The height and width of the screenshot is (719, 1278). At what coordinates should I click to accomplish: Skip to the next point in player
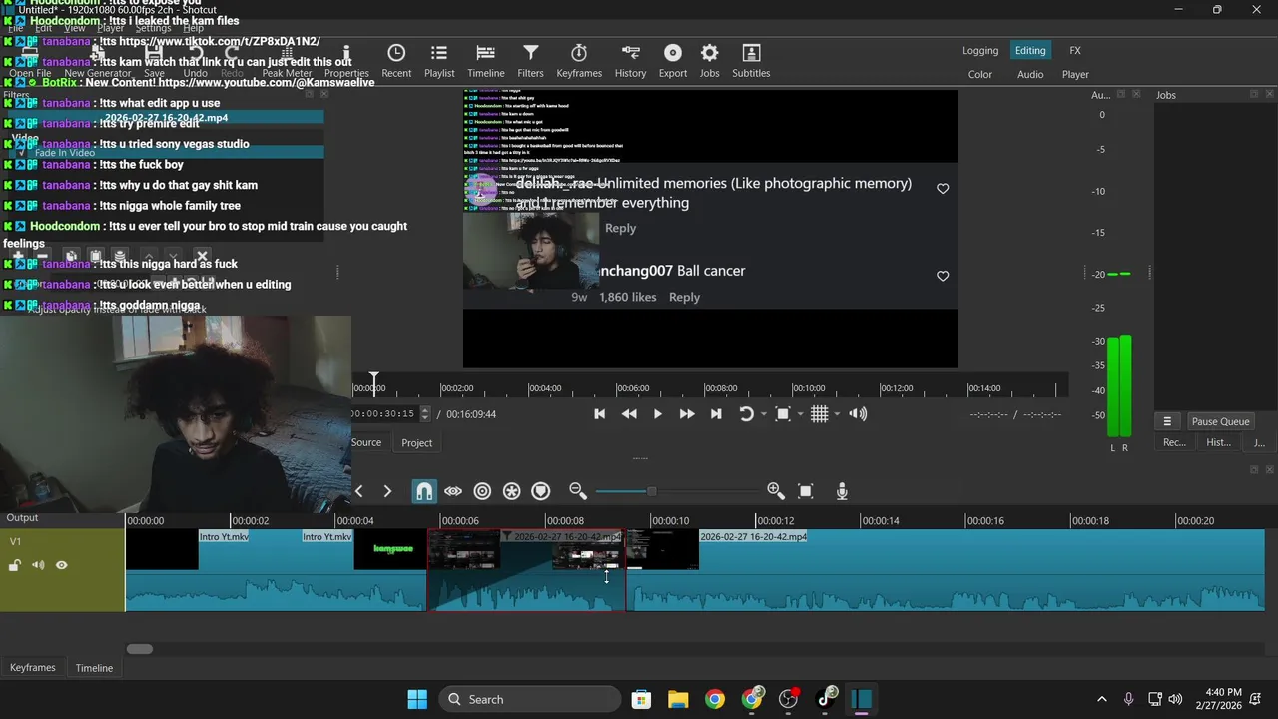coord(716,414)
